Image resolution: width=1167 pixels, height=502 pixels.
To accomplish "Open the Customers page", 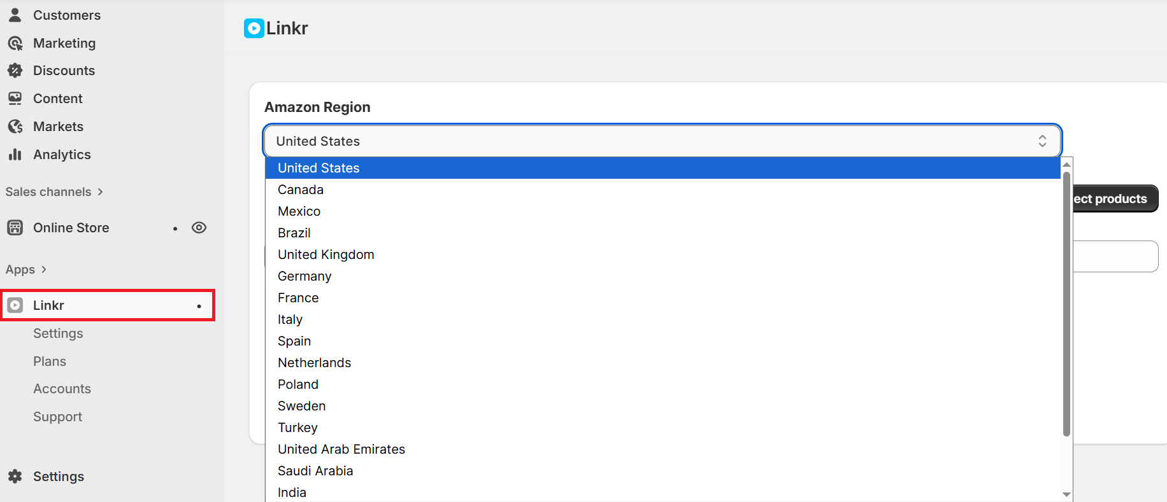I will pos(67,15).
